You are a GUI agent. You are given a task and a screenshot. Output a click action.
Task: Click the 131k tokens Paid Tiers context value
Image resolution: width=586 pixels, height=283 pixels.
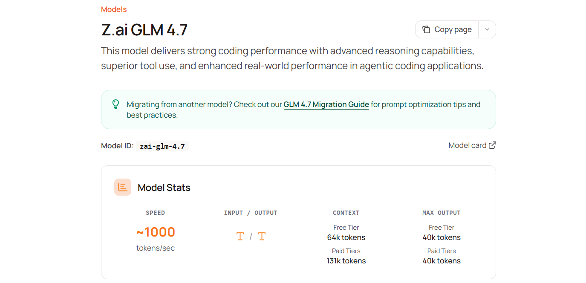346,261
